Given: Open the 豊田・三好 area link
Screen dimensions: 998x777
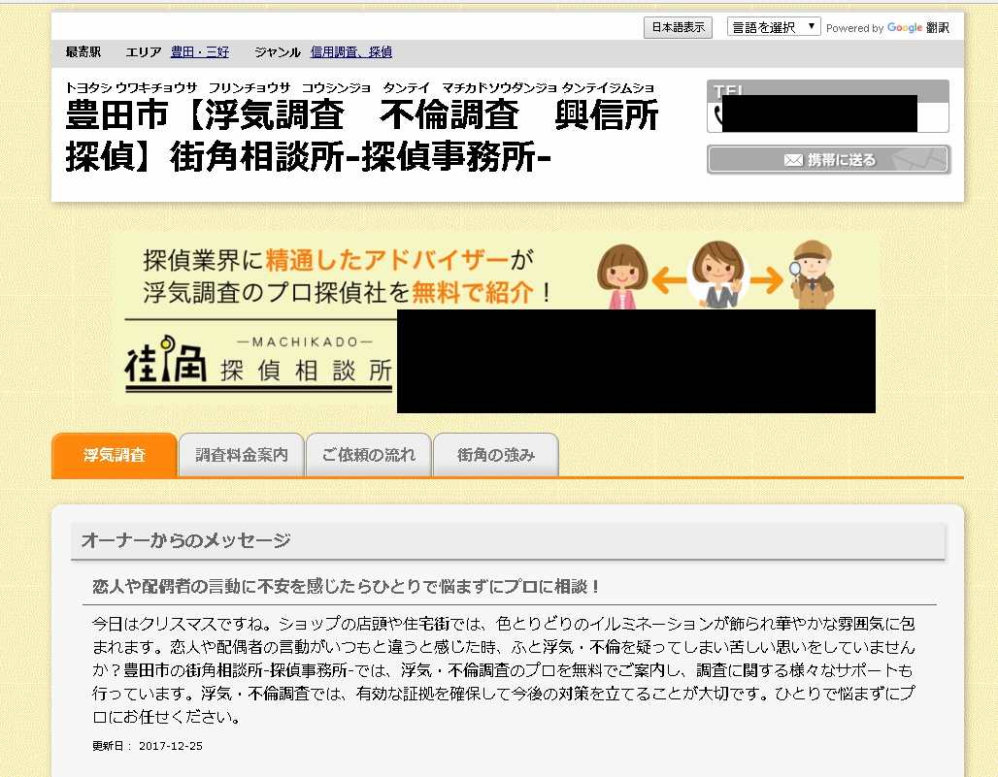Looking at the screenshot, I should click(200, 52).
